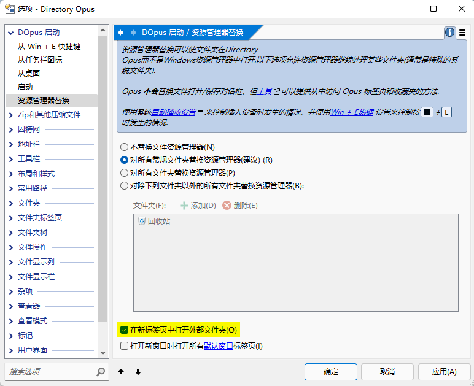This screenshot has width=474, height=386.
Task: Click the 取消 button
Action: coord(387,372)
